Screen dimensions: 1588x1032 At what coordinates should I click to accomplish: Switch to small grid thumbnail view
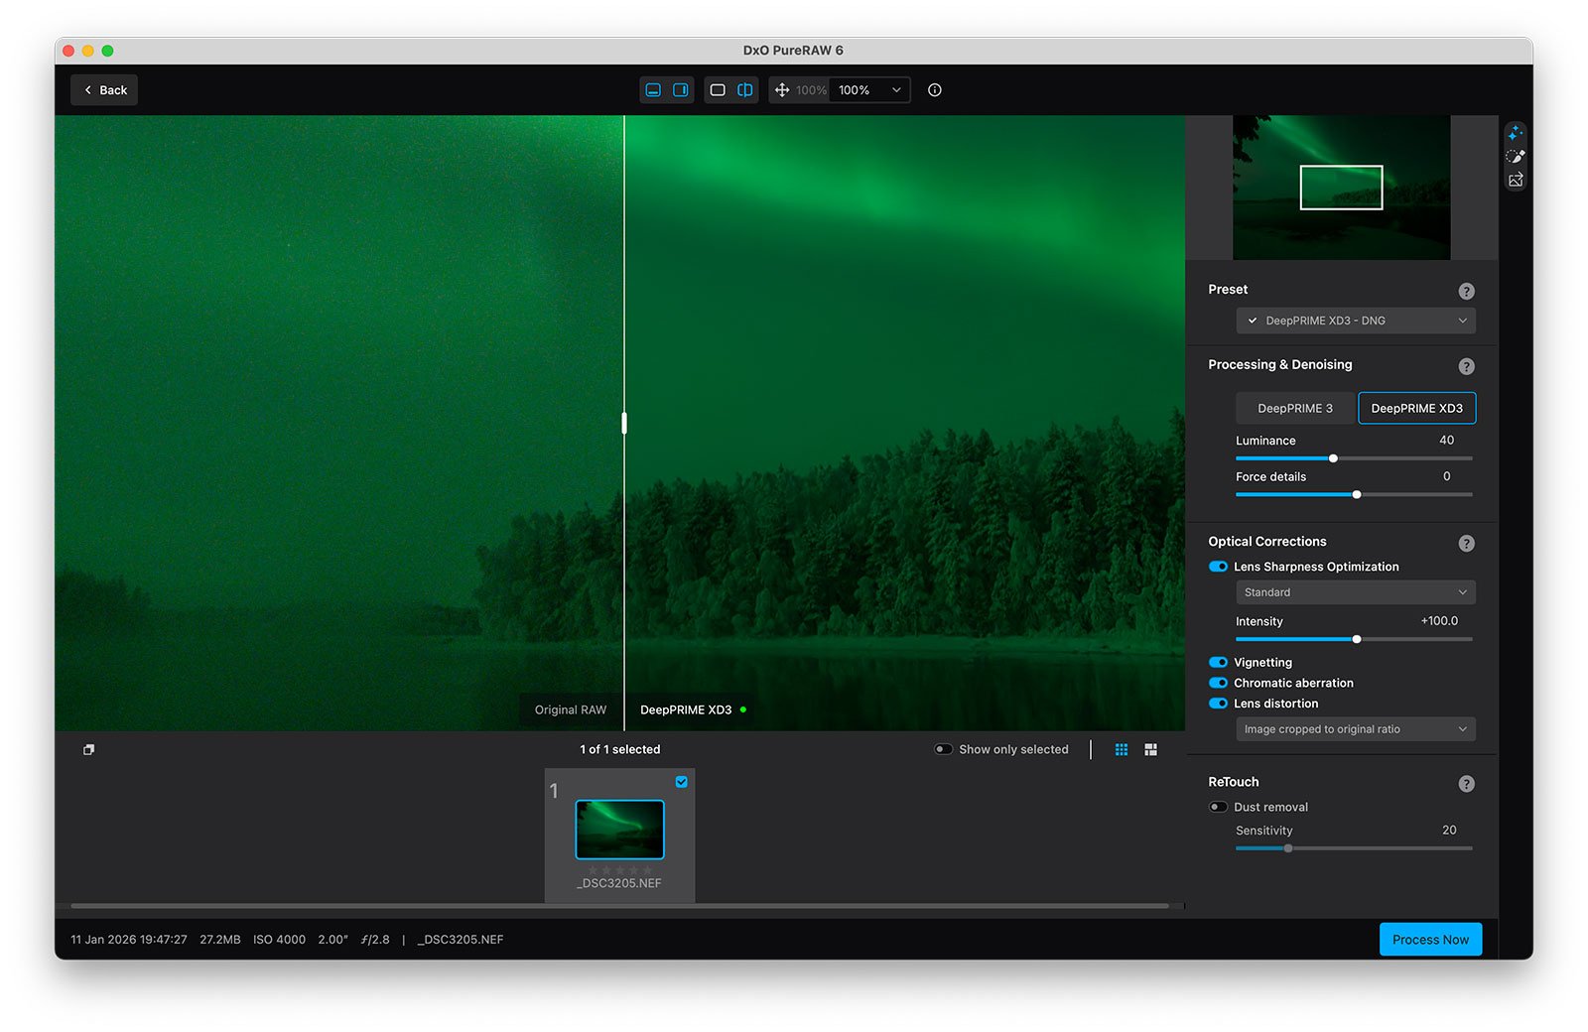click(x=1122, y=750)
